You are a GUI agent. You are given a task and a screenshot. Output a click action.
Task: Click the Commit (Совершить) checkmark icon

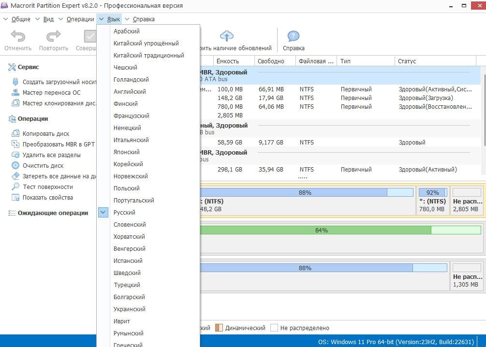[90, 36]
